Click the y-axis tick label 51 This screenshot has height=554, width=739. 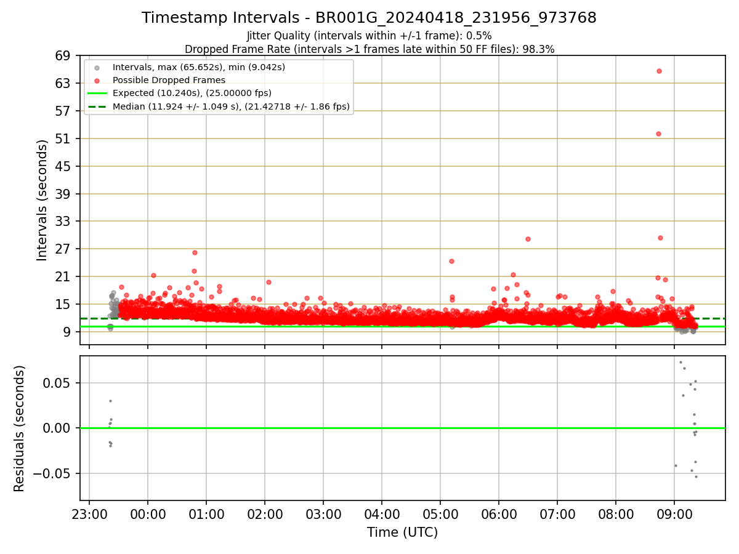(x=63, y=139)
